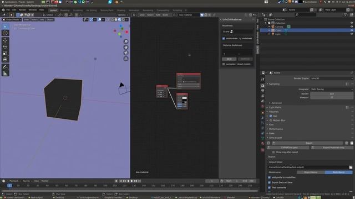
Task: Open the Render properties tab icon
Action: click(262, 86)
